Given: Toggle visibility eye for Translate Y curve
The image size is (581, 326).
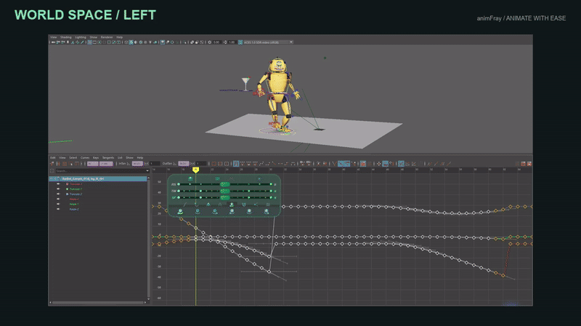Looking at the screenshot, I should (x=58, y=189).
